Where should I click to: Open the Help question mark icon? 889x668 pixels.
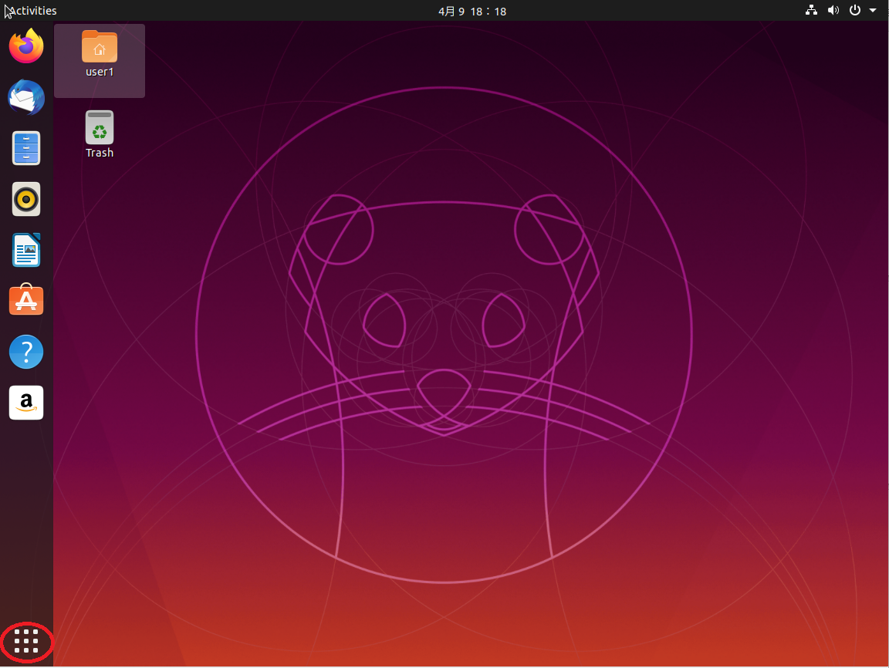[26, 352]
